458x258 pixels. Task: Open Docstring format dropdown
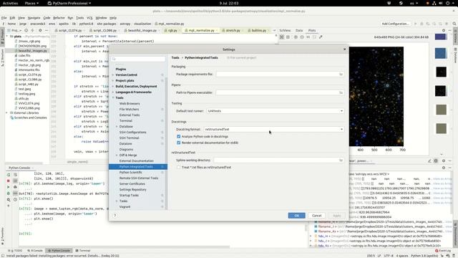coord(273,129)
